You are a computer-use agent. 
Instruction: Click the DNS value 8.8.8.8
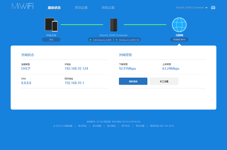point(26,83)
